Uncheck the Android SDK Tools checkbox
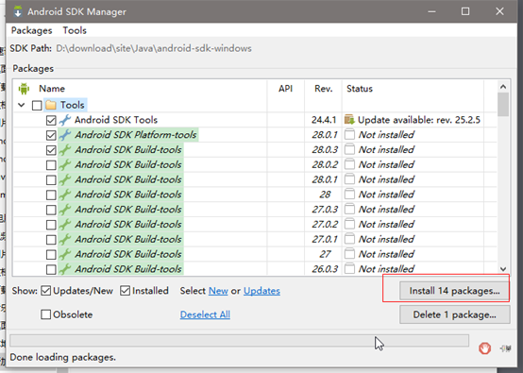Viewport: 523px width, 373px height. (x=51, y=120)
